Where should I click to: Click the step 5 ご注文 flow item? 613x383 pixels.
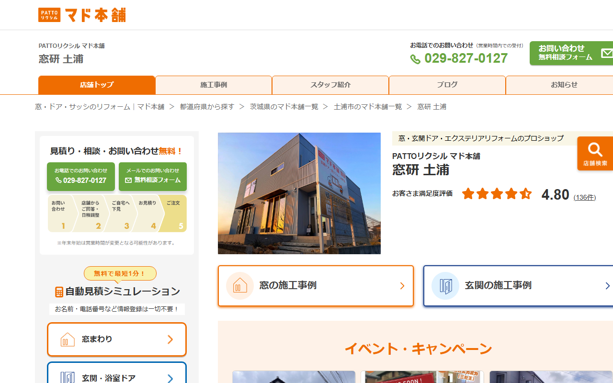pyautogui.click(x=173, y=214)
